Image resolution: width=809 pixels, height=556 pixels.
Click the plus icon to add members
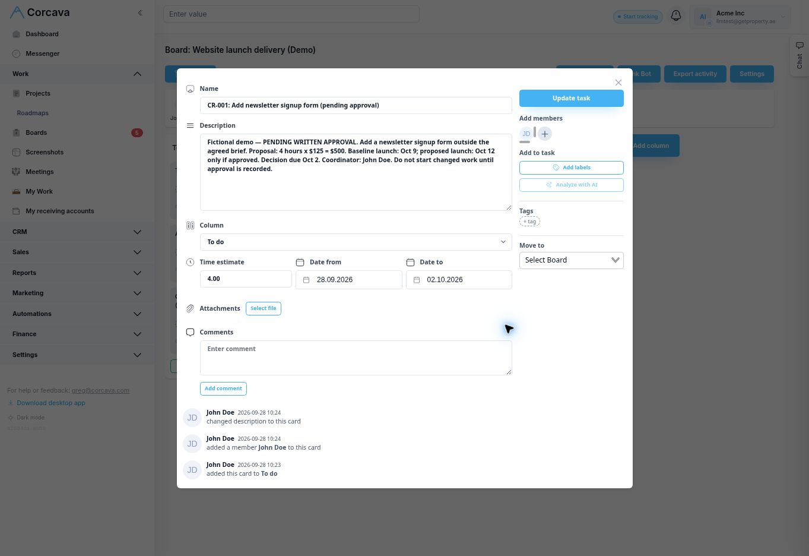coord(545,134)
